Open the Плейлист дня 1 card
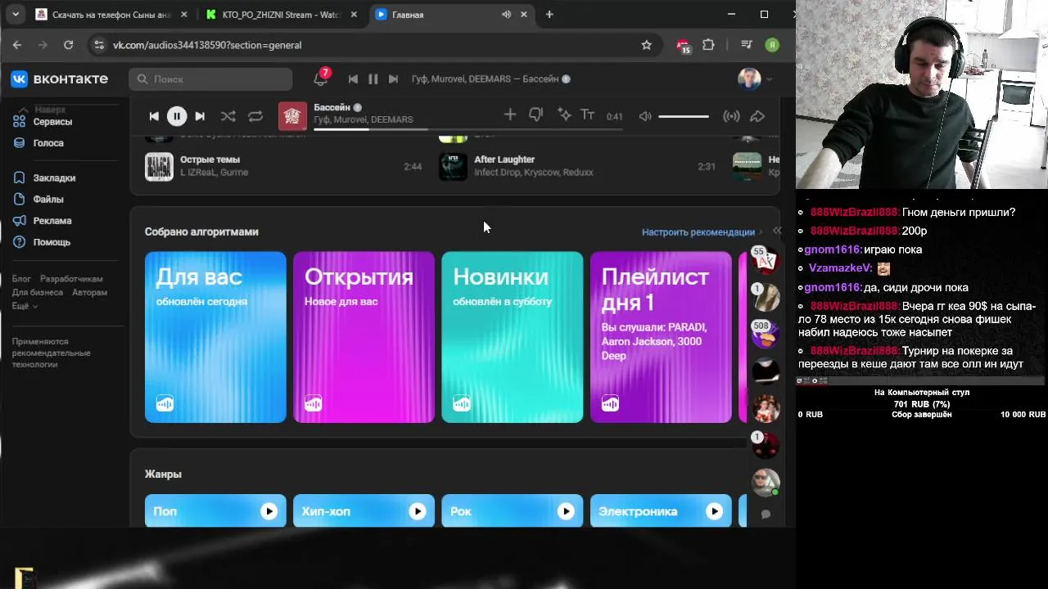 [x=661, y=337]
